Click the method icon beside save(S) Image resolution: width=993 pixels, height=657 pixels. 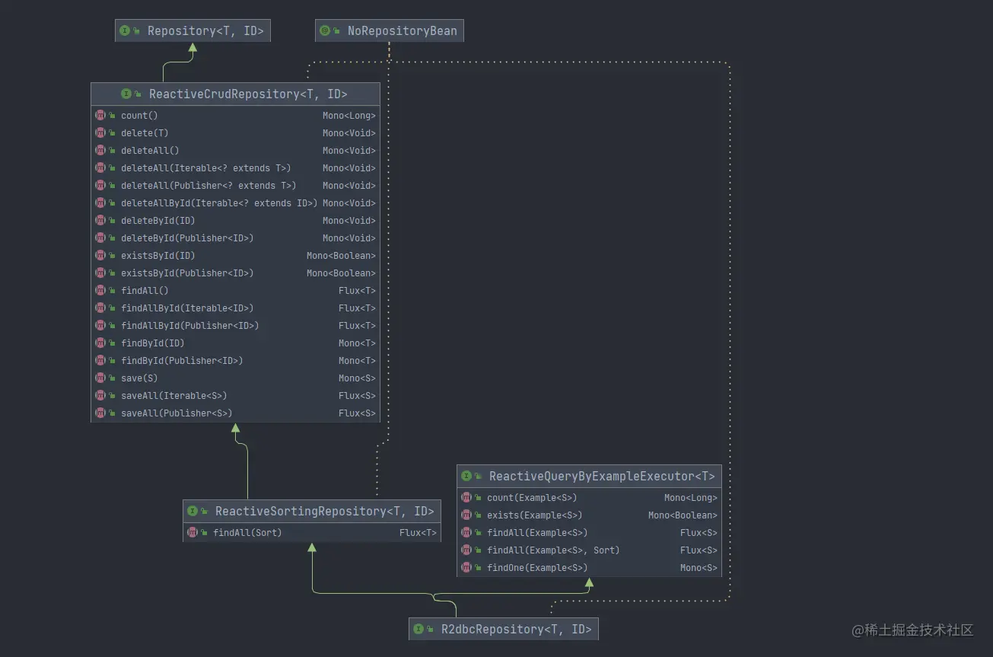pos(100,378)
